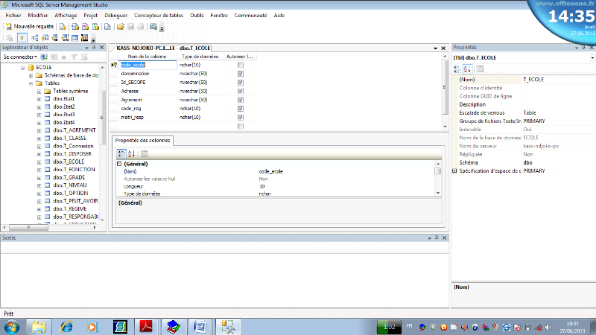The image size is (596, 335).
Task: Click the Windows Start button
Action: coord(14,326)
